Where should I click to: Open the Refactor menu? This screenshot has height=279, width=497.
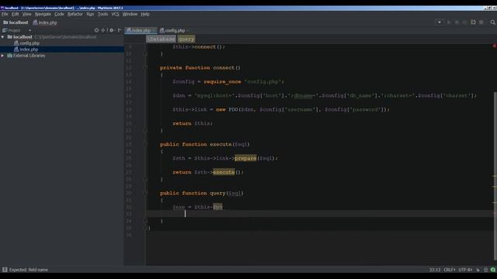(75, 14)
